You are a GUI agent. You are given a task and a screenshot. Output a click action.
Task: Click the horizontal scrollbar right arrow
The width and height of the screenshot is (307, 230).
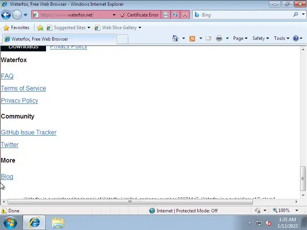click(296, 202)
